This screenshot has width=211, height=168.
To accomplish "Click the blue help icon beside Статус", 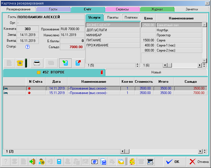I will (x=28, y=47).
